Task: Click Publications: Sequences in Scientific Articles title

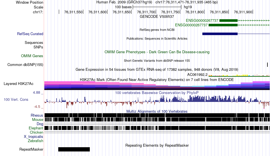Action: point(157,39)
